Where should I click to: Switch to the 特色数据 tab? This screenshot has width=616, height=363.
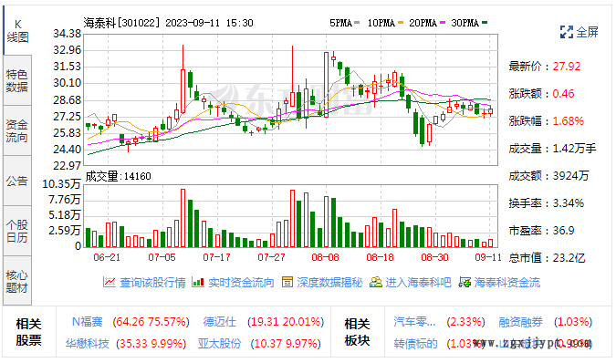point(17,80)
